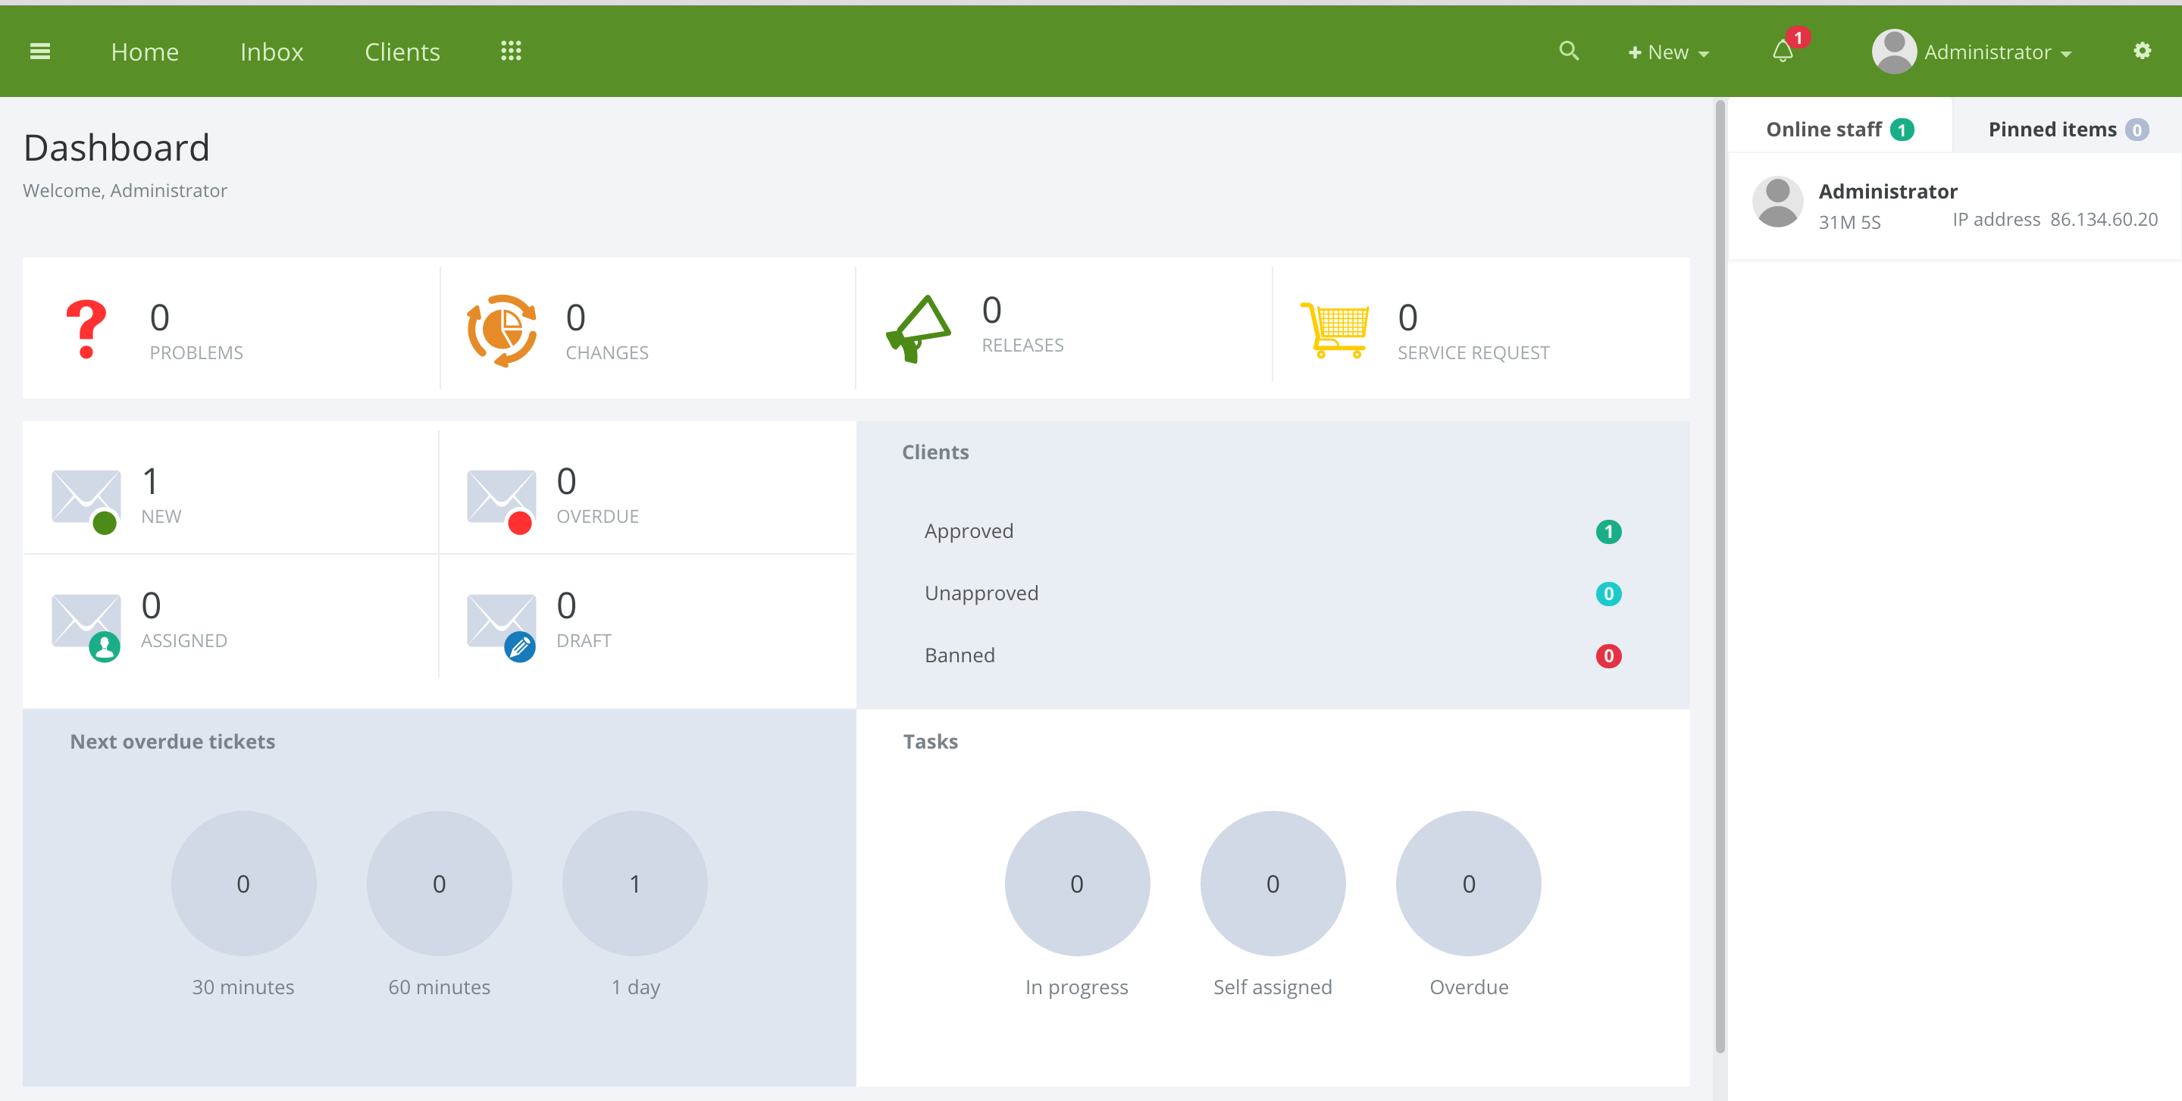Open the Approved clients row
This screenshot has width=2182, height=1101.
tap(1273, 531)
